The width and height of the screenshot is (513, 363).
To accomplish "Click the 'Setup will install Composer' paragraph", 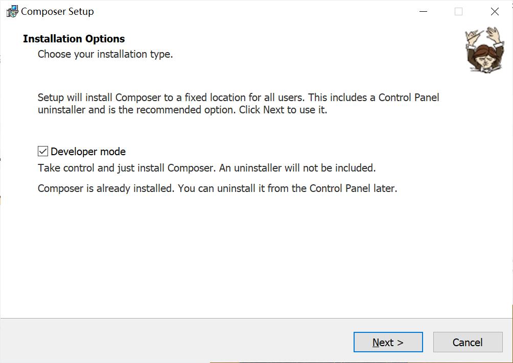I will [x=239, y=104].
